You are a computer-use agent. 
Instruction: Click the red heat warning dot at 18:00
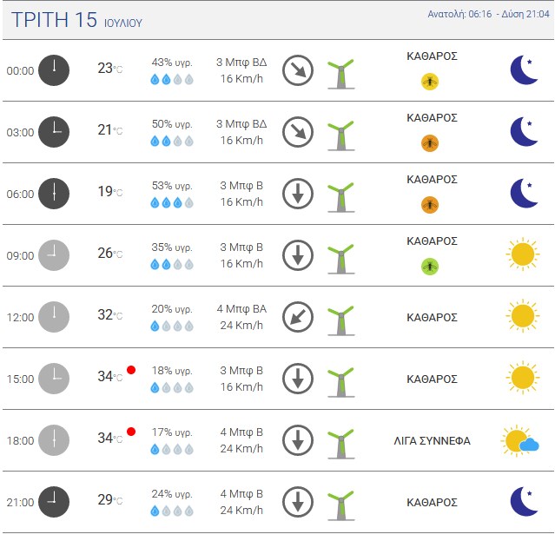[x=131, y=432]
